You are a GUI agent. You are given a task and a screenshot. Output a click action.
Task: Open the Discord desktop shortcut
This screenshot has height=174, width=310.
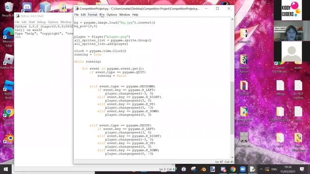[x=27, y=7]
